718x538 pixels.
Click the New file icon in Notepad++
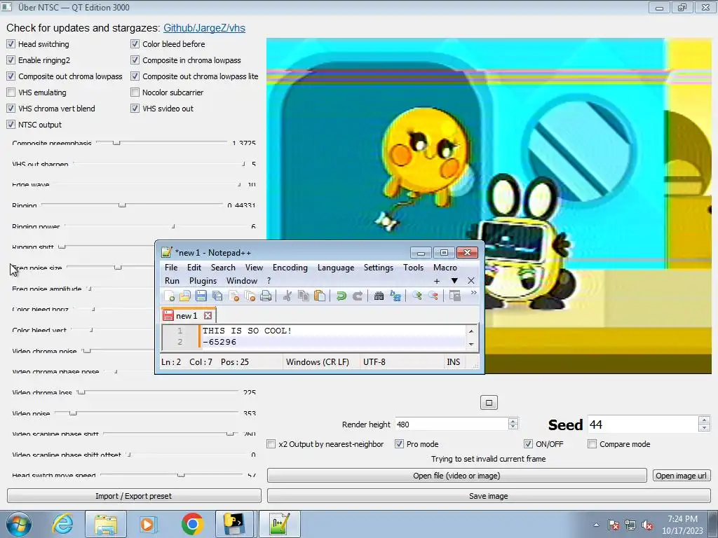tap(169, 296)
